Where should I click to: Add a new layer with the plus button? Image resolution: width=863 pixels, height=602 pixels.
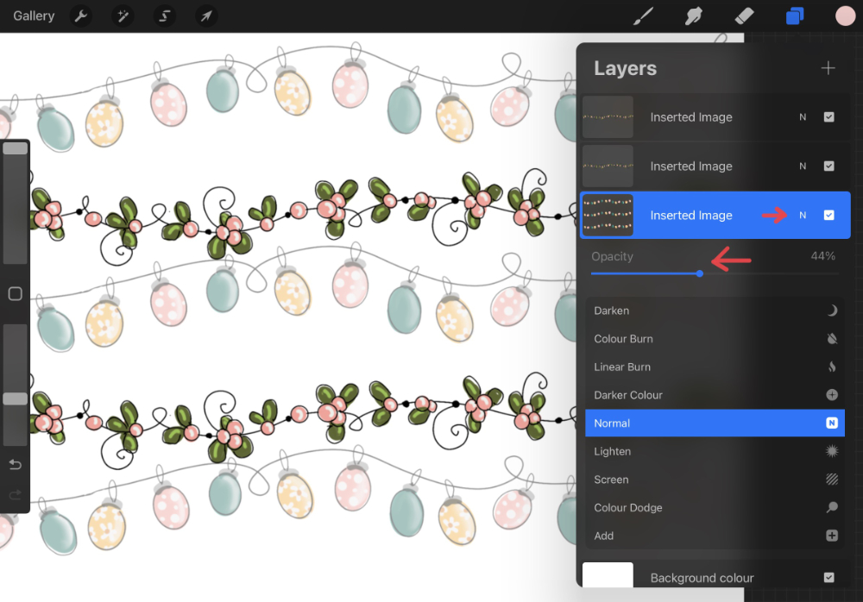[x=828, y=67]
